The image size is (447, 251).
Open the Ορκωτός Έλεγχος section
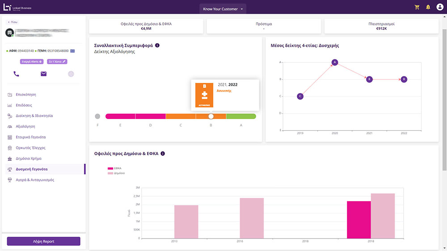click(30, 148)
